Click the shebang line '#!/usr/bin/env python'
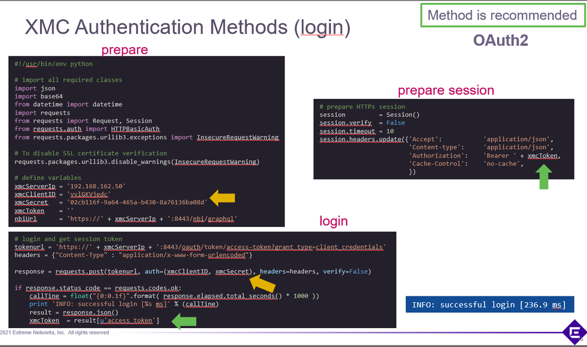Screen dimensions: 587x347 54,64
